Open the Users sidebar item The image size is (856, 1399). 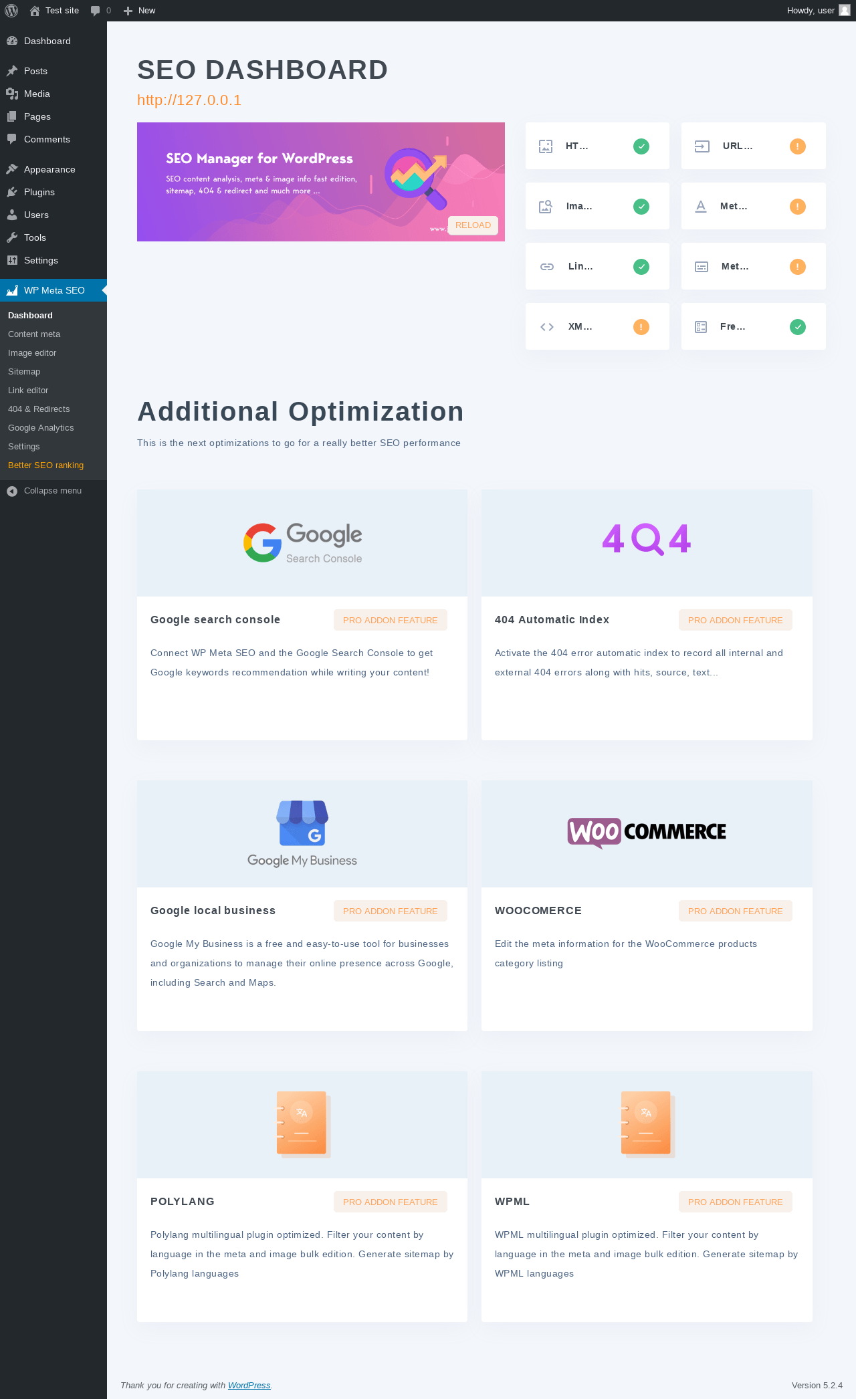[53, 215]
